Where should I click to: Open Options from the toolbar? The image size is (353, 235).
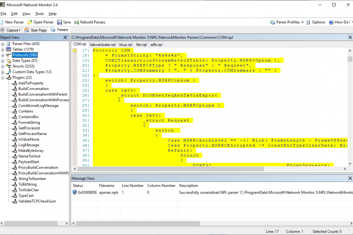(x=316, y=22)
